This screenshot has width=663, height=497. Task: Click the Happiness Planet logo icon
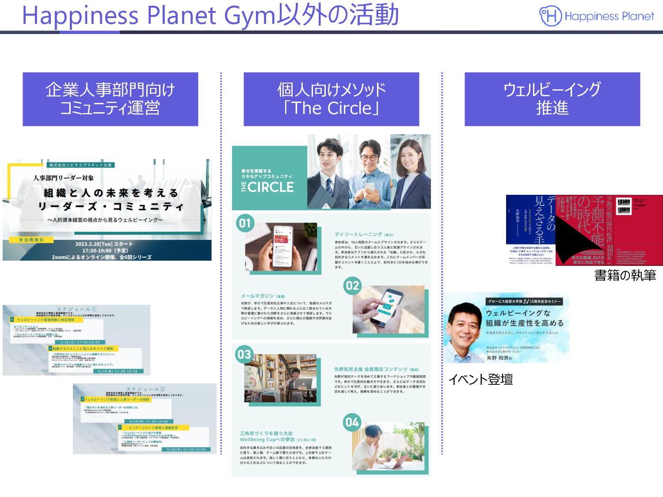coord(551,16)
